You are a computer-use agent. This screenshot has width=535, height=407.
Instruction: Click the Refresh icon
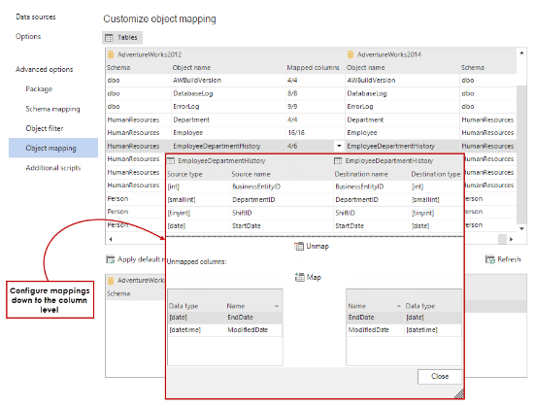click(x=490, y=259)
